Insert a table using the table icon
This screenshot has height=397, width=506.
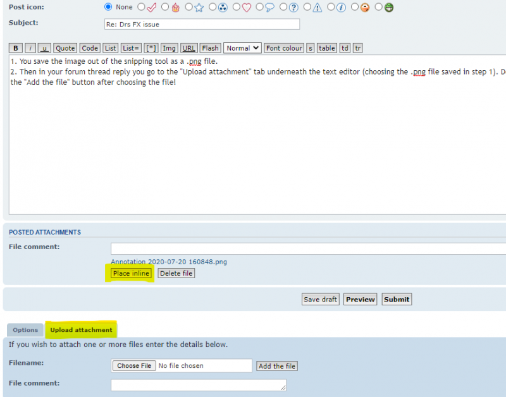326,47
